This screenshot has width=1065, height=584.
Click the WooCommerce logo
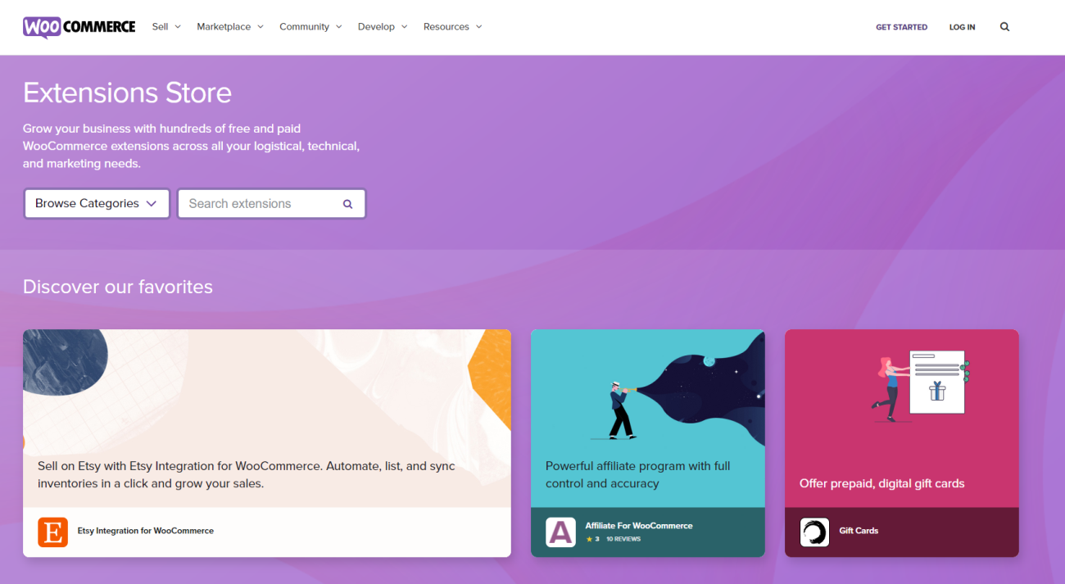pyautogui.click(x=79, y=26)
